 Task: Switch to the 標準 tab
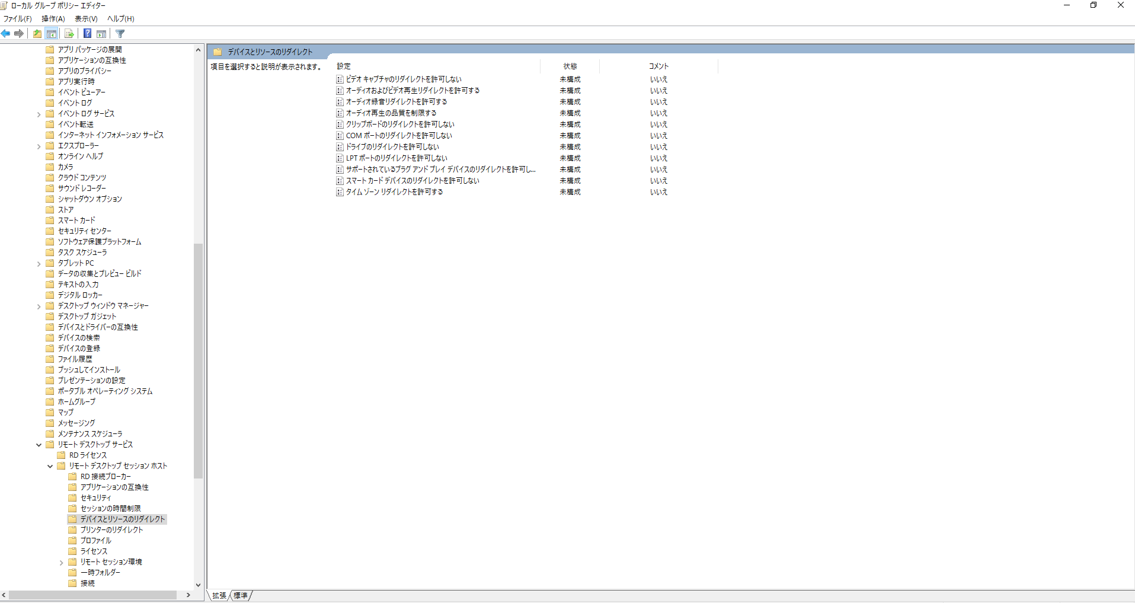pyautogui.click(x=241, y=595)
